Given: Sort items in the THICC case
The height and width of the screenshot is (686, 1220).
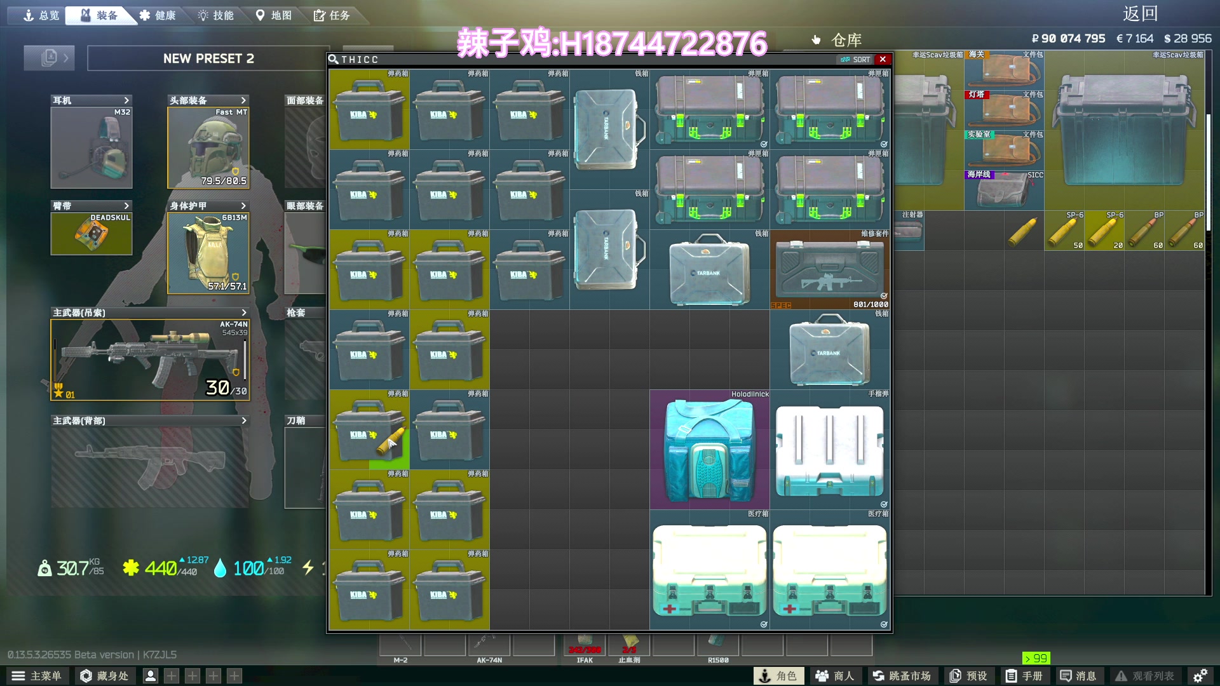Looking at the screenshot, I should tap(855, 60).
